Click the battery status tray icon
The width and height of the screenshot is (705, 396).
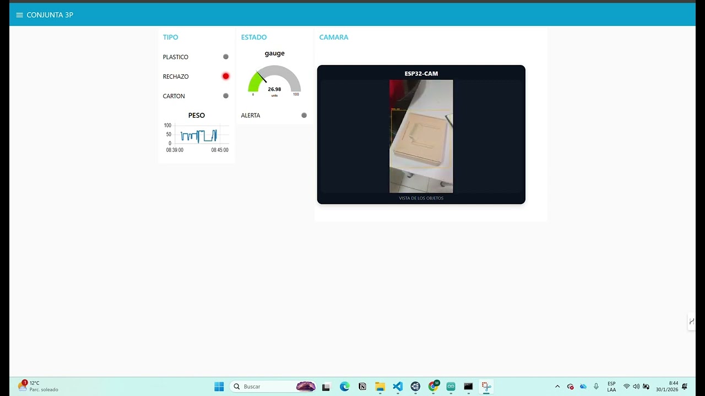pos(646,387)
